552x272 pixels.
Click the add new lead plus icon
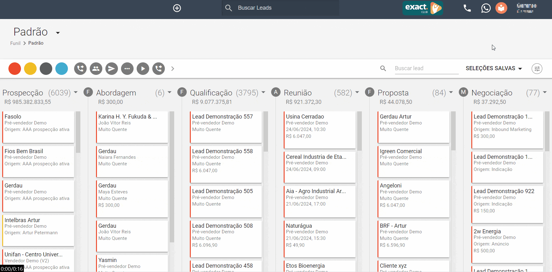click(177, 8)
